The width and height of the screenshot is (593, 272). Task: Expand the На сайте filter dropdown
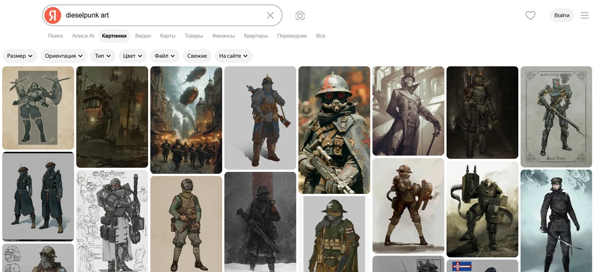[x=233, y=56]
